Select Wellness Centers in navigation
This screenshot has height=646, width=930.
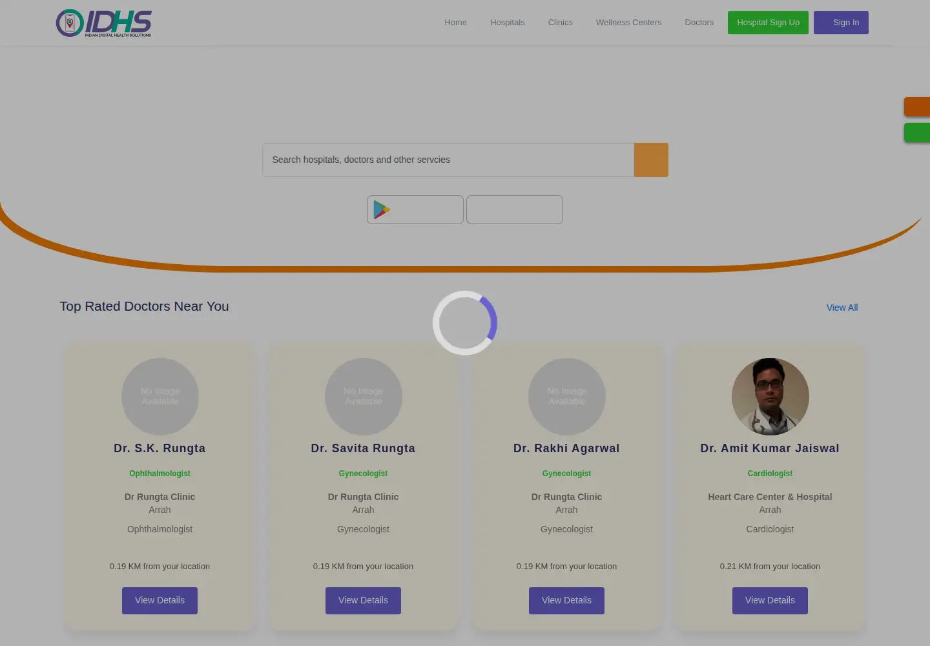(x=628, y=23)
